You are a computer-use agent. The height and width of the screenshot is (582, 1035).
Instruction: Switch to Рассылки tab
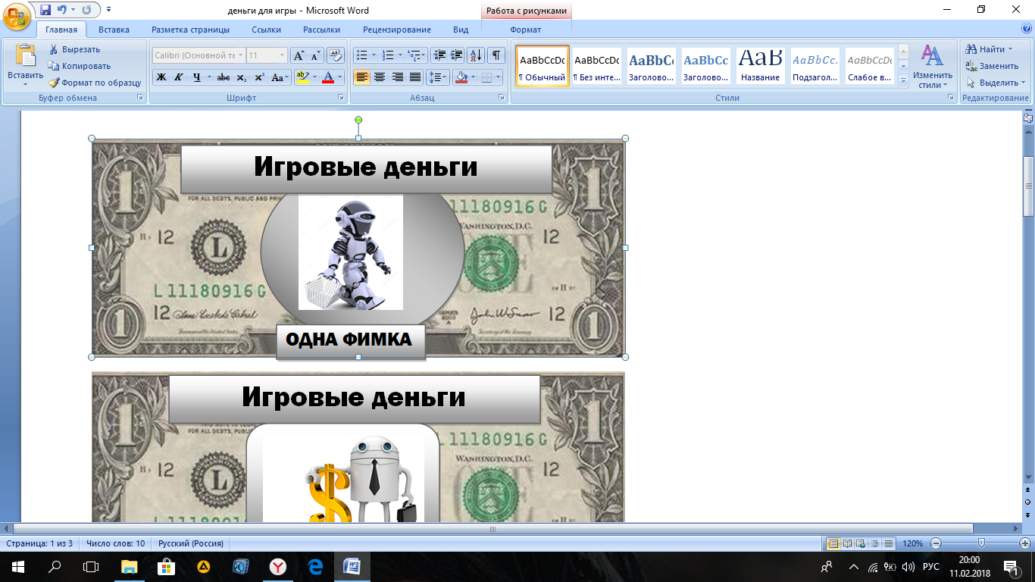tap(321, 30)
